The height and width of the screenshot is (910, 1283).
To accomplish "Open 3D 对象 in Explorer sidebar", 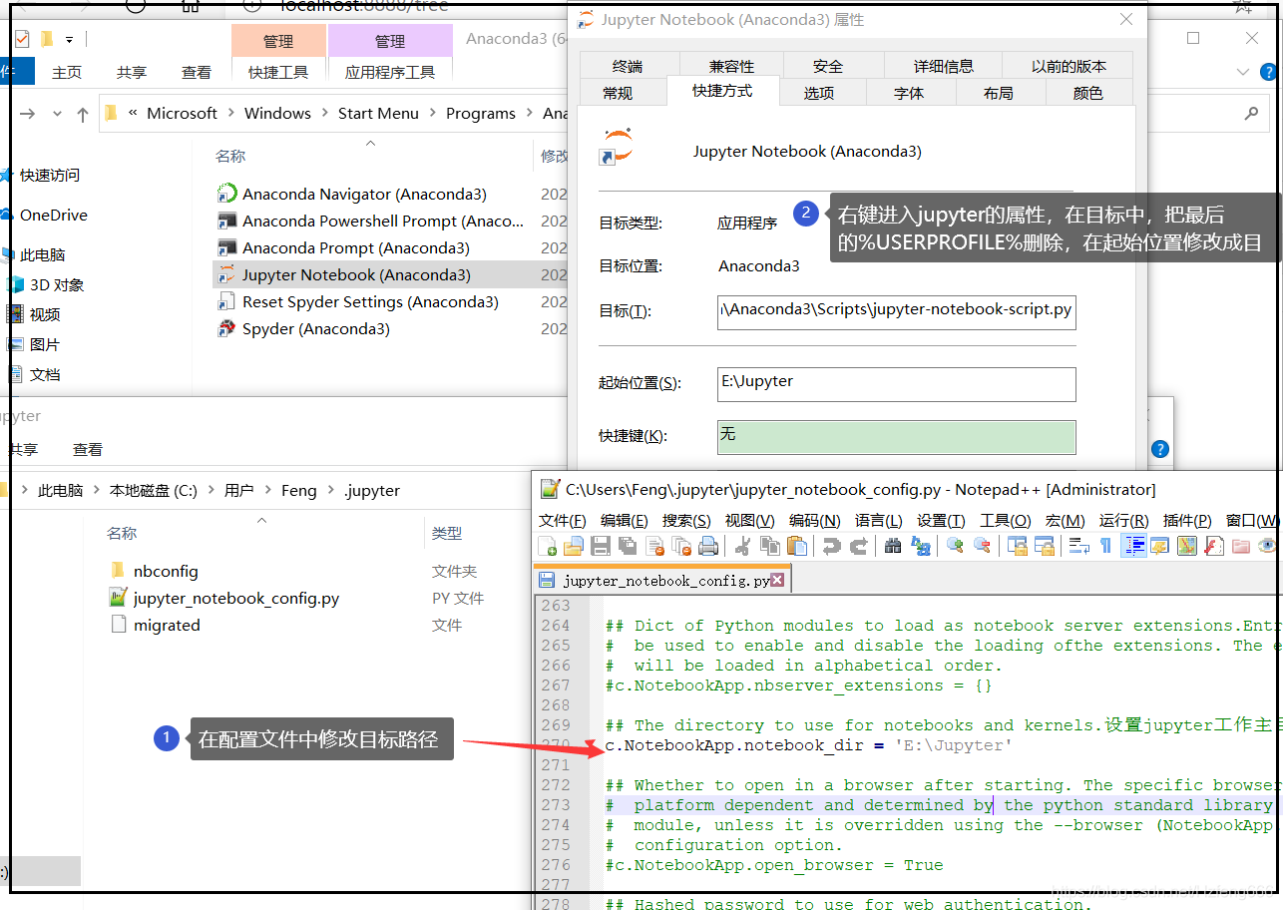I will tap(57, 284).
